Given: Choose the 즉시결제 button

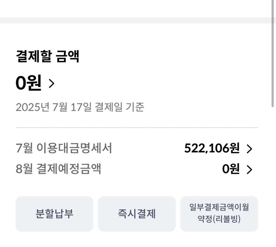Looking at the screenshot, I should tap(137, 214).
